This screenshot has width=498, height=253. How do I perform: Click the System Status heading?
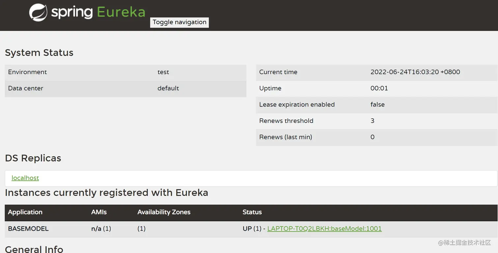tap(39, 53)
